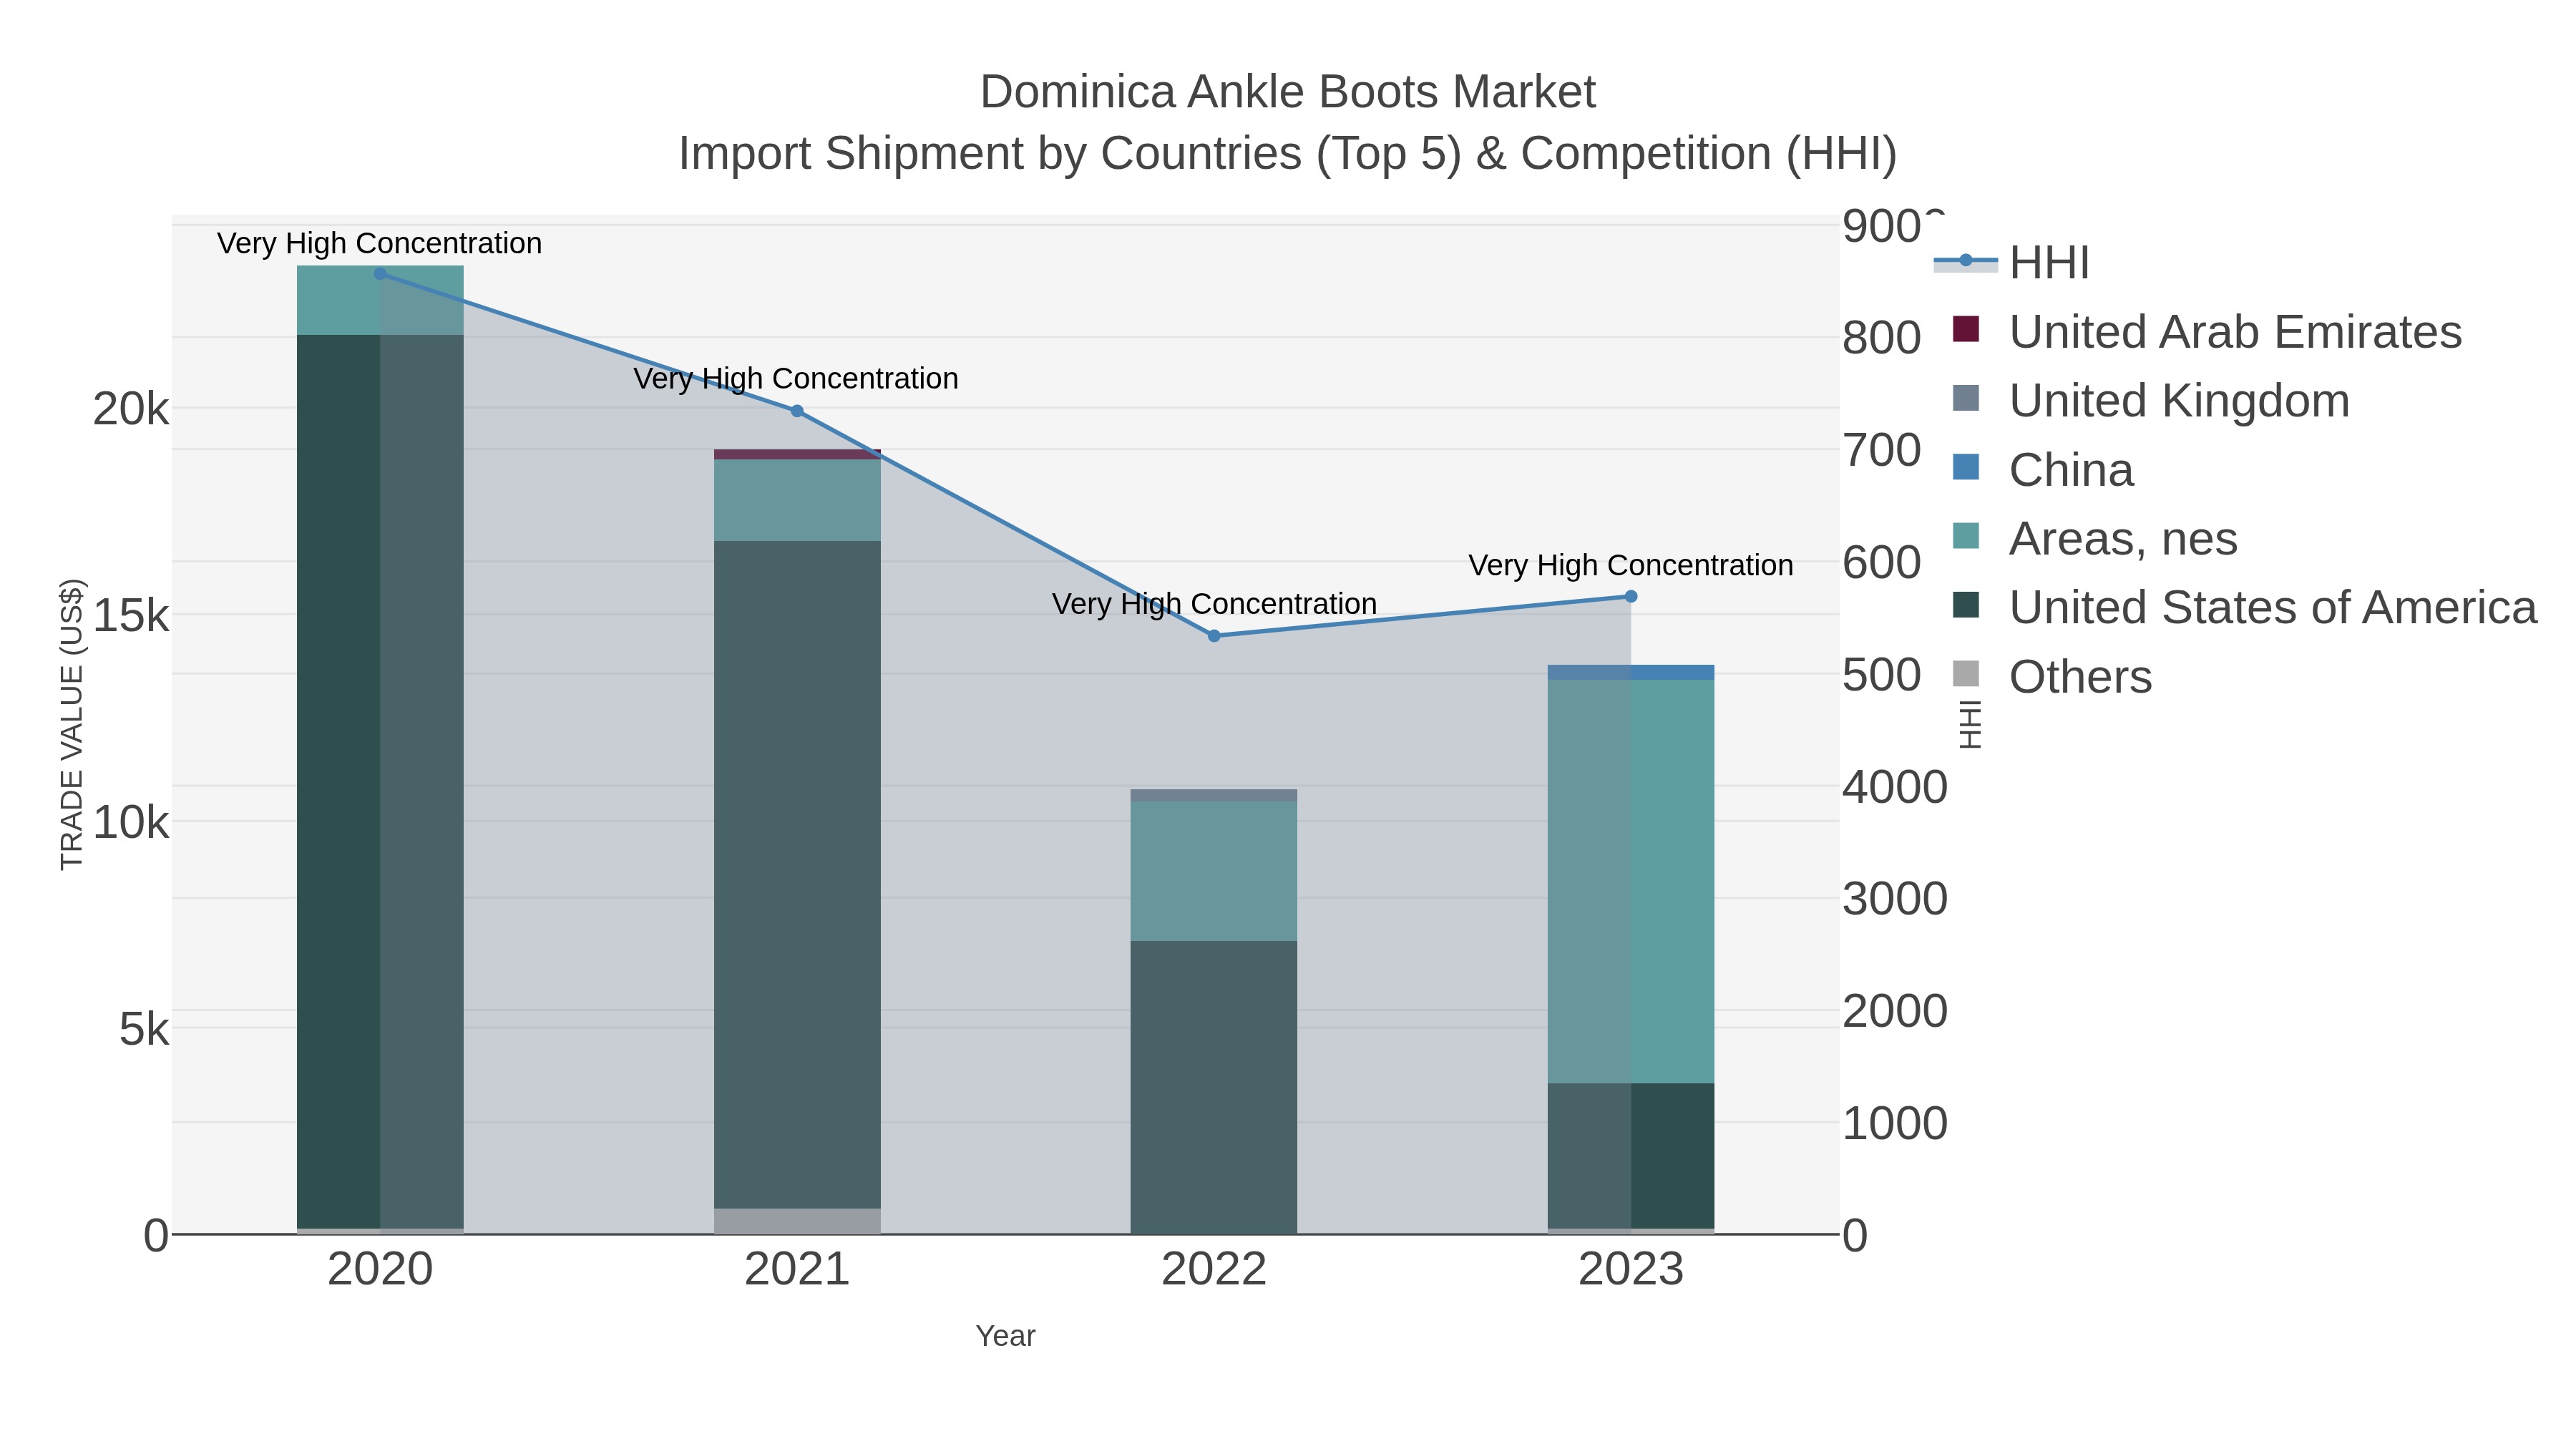Click the 20k trade value tick
Screen dimensions: 2576x1449
[131, 409]
